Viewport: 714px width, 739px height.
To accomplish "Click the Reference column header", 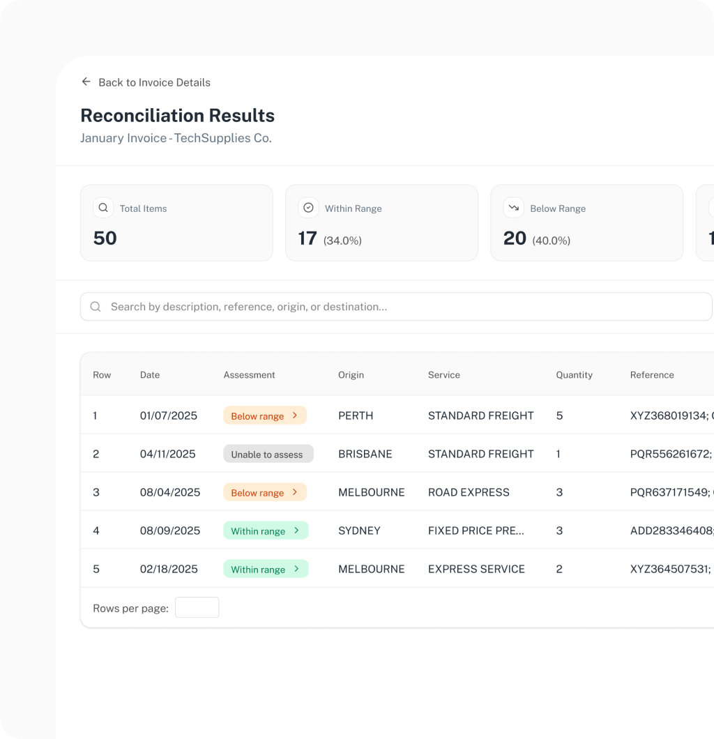I will coord(652,374).
